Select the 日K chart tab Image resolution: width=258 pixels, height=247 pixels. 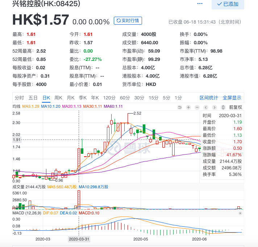[x=46, y=98]
